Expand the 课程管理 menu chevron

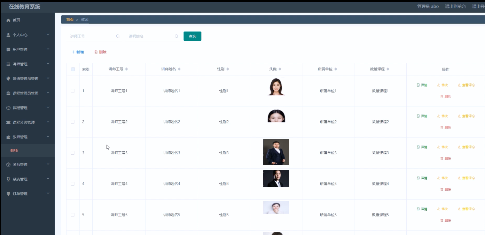click(48, 108)
